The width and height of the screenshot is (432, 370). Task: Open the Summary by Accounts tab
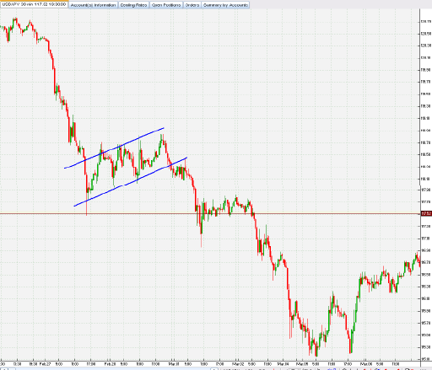(x=225, y=5)
